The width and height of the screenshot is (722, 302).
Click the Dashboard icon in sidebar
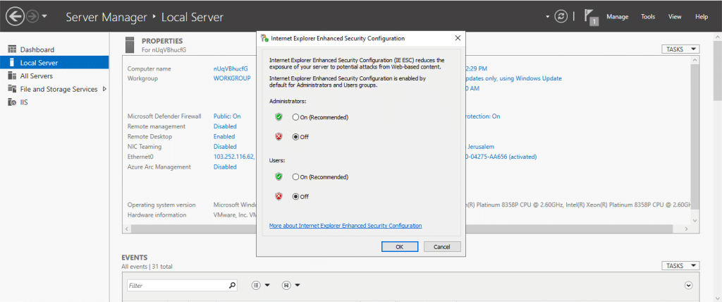click(12, 49)
